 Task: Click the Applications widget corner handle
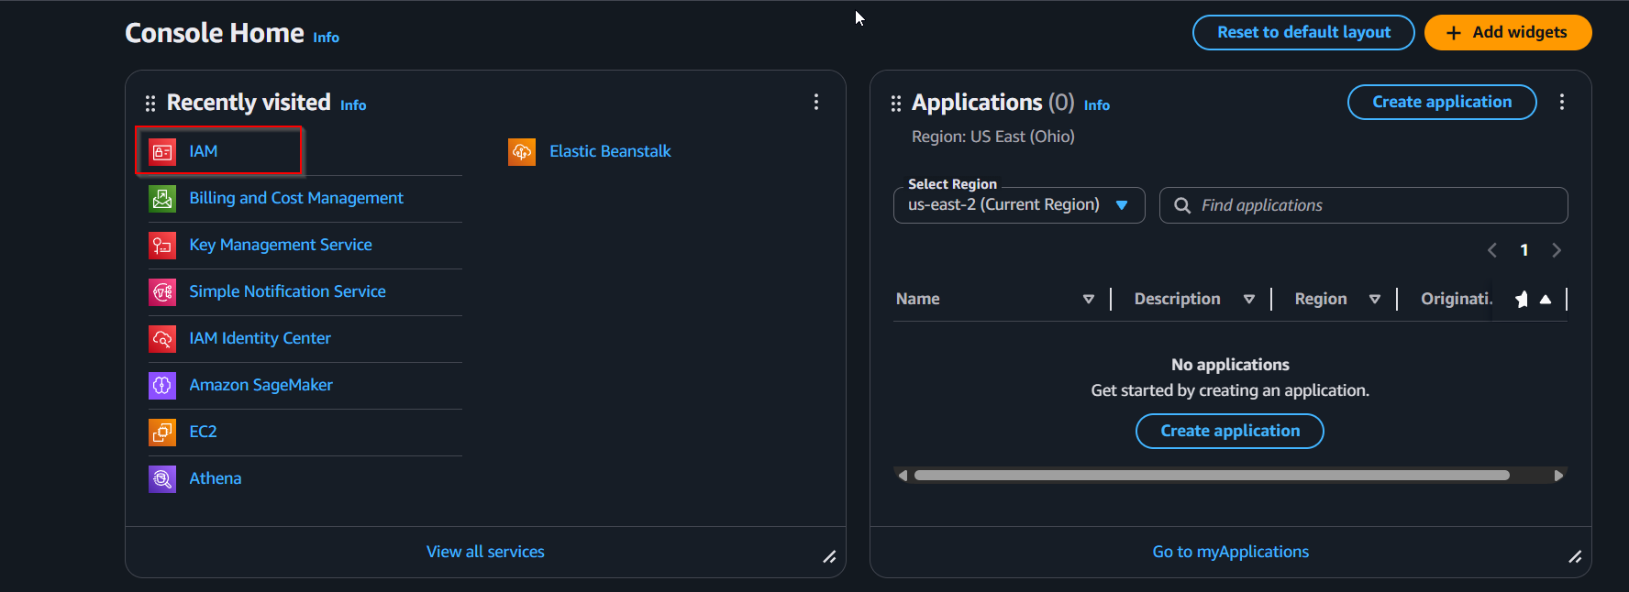[x=1575, y=556]
